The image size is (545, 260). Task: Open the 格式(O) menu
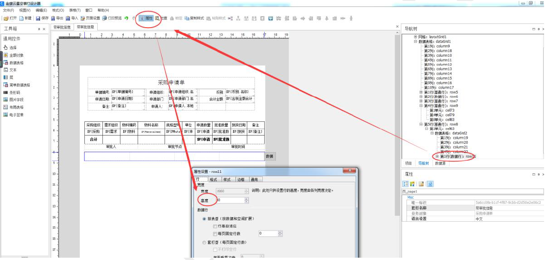[x=58, y=10]
